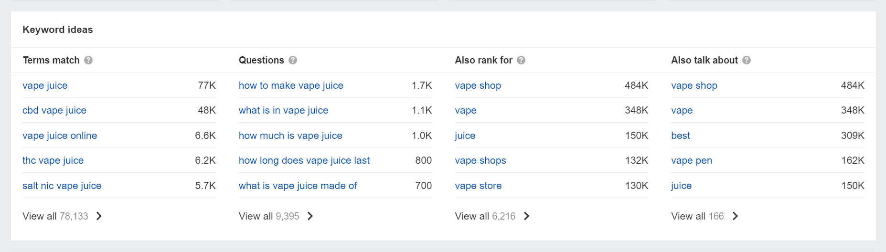Open 'best' keyword under Also talk about
The image size is (886, 252).
(x=681, y=136)
